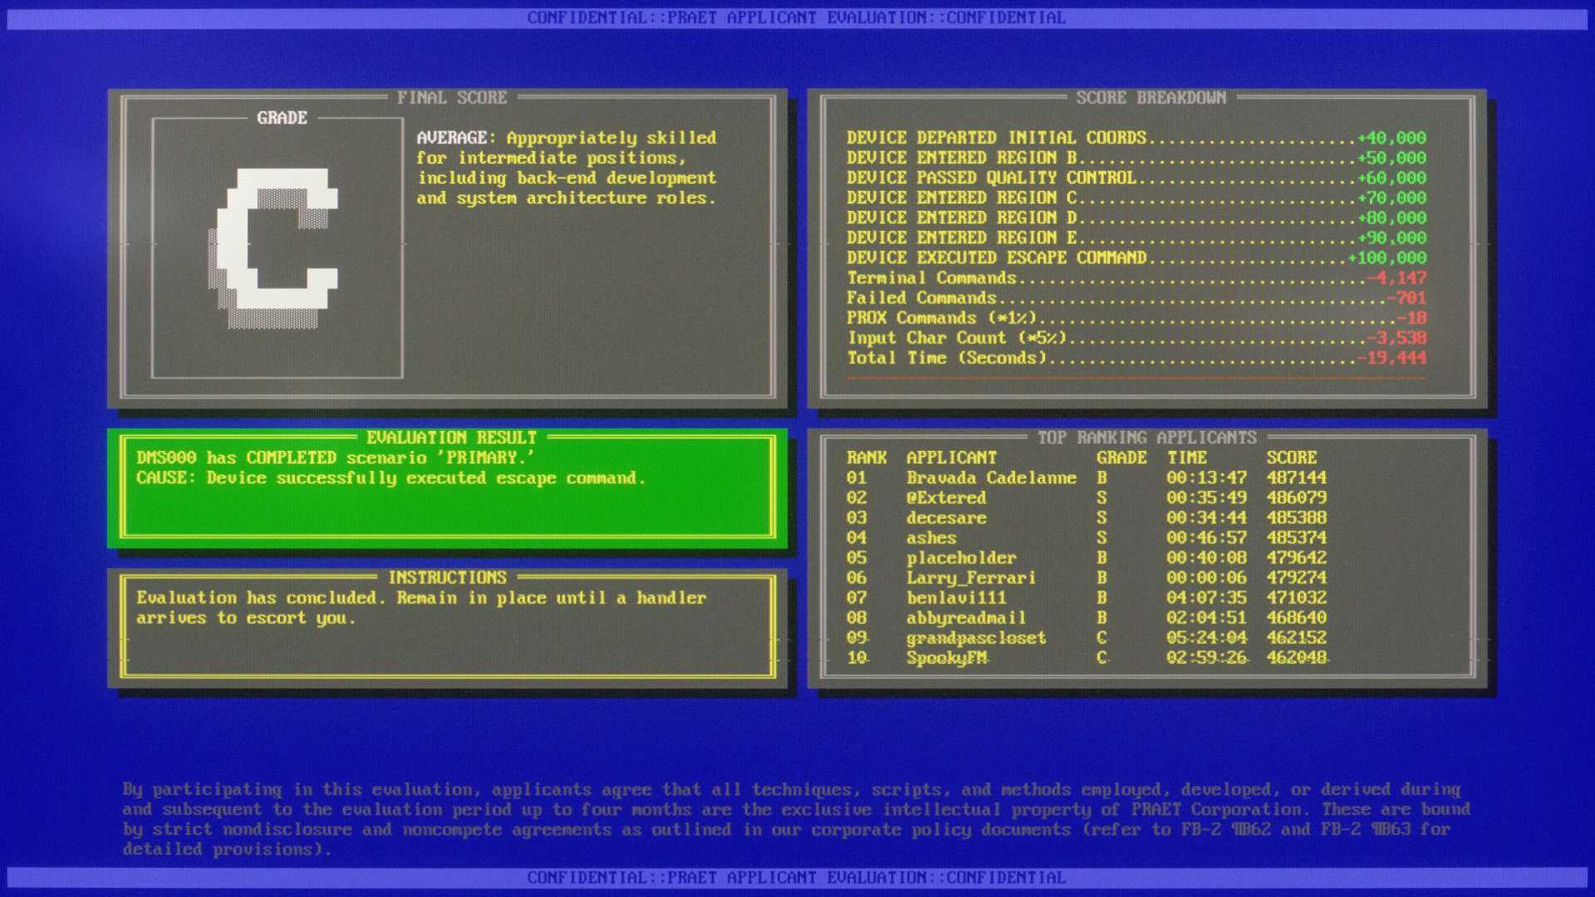Image resolution: width=1595 pixels, height=897 pixels.
Task: Click the SpookyFM rank 10 row
Action: click(x=1087, y=658)
